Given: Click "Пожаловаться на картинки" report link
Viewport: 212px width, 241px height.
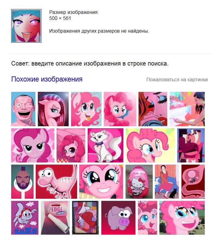Looking at the screenshot, I should tap(177, 80).
